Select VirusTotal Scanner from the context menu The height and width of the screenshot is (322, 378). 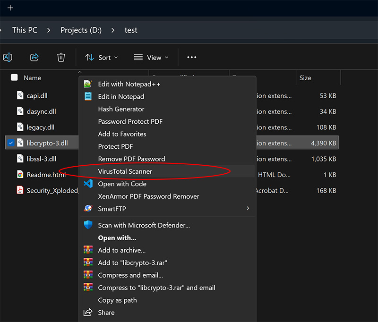tap(125, 171)
